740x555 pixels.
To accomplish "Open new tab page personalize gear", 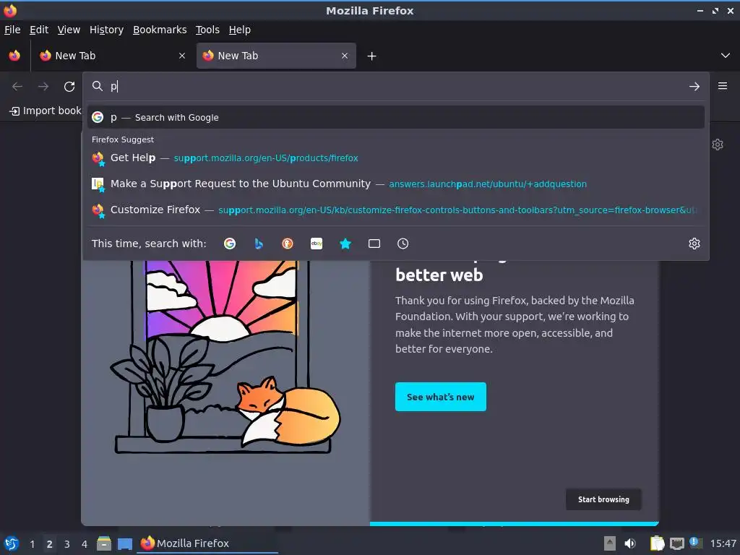I will tap(718, 145).
